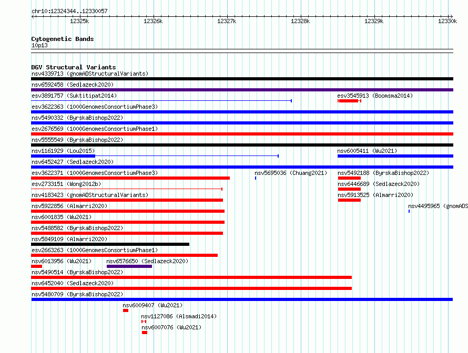
Task: Select the blue nsv5480709 variant bar
Action: pos(242,299)
